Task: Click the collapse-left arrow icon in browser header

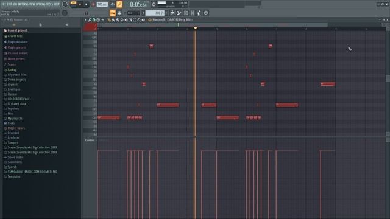Action: pyautogui.click(x=66, y=25)
